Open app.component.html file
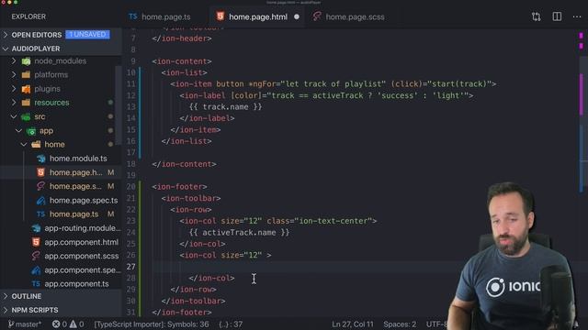The image size is (588, 330). 82,242
